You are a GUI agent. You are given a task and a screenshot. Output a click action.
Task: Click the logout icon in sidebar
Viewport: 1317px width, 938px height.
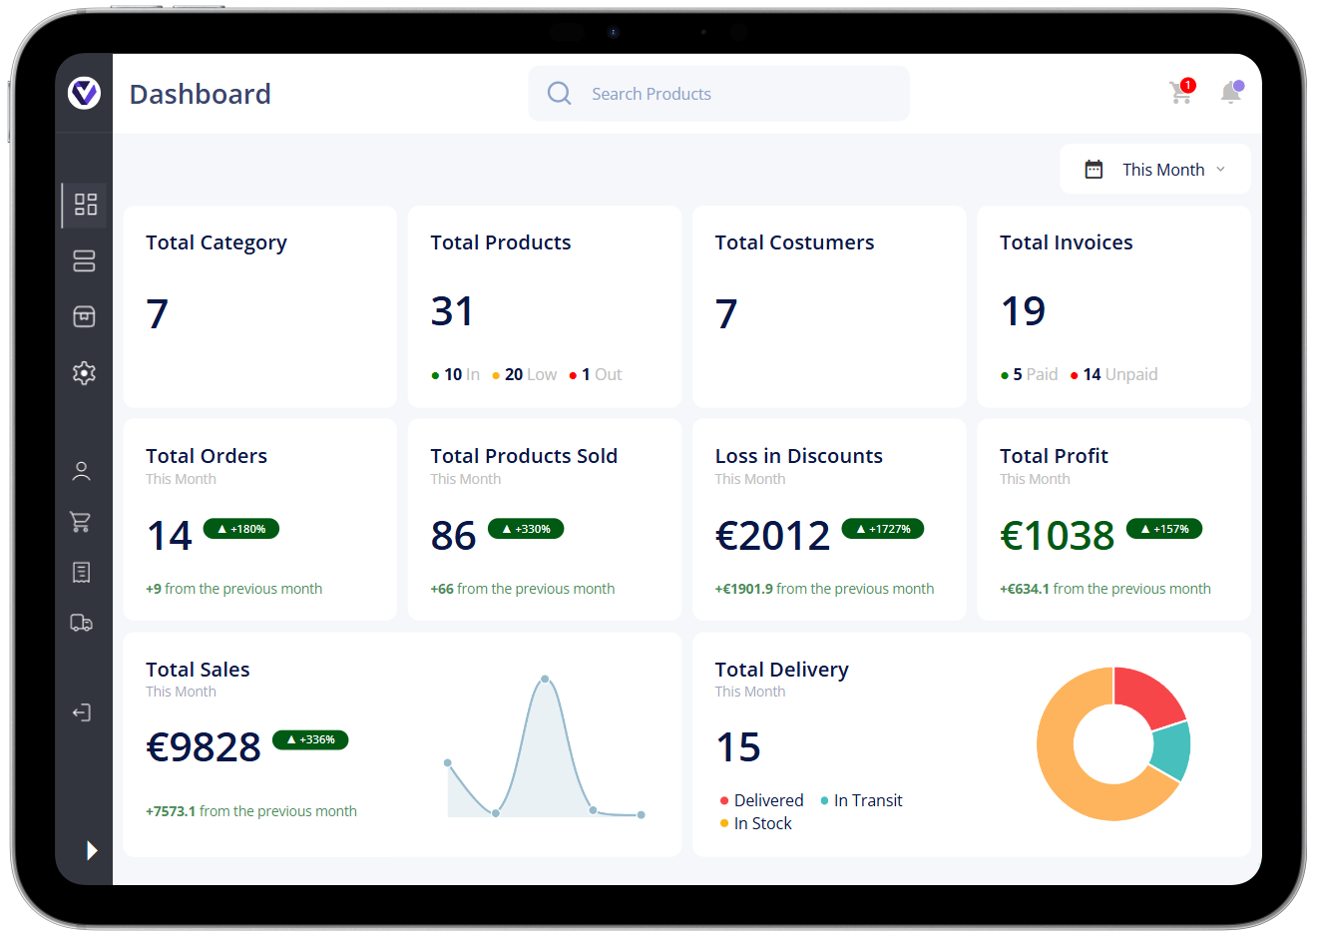coord(82,712)
